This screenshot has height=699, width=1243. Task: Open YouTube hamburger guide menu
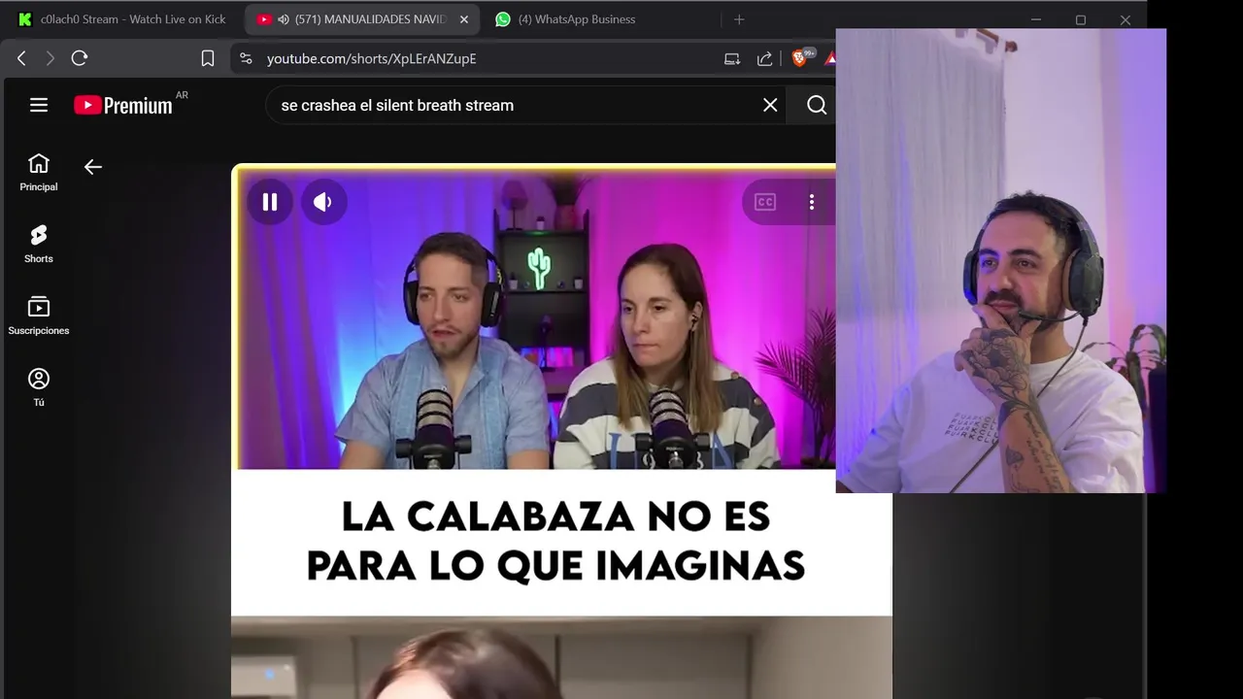[x=39, y=105]
